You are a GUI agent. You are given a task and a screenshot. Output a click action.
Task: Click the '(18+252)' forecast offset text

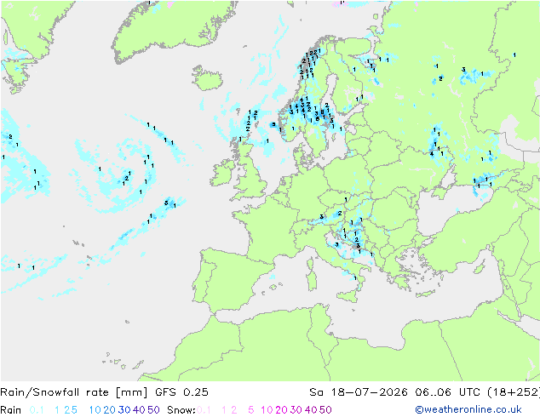point(514,392)
